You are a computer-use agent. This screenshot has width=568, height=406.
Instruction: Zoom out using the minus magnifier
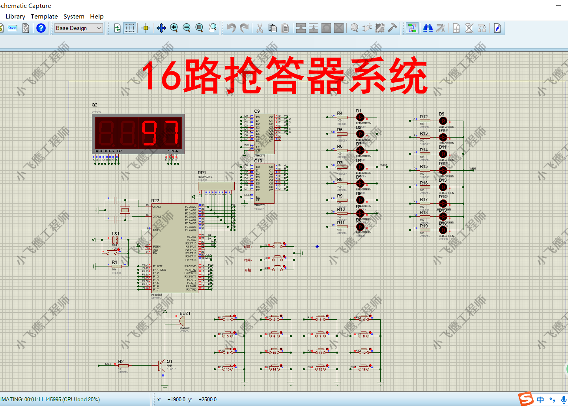(x=187, y=28)
